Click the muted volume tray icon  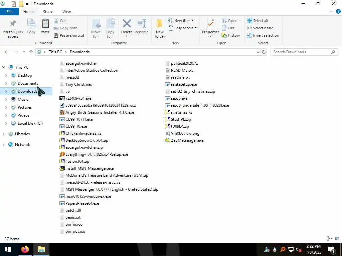(299, 249)
